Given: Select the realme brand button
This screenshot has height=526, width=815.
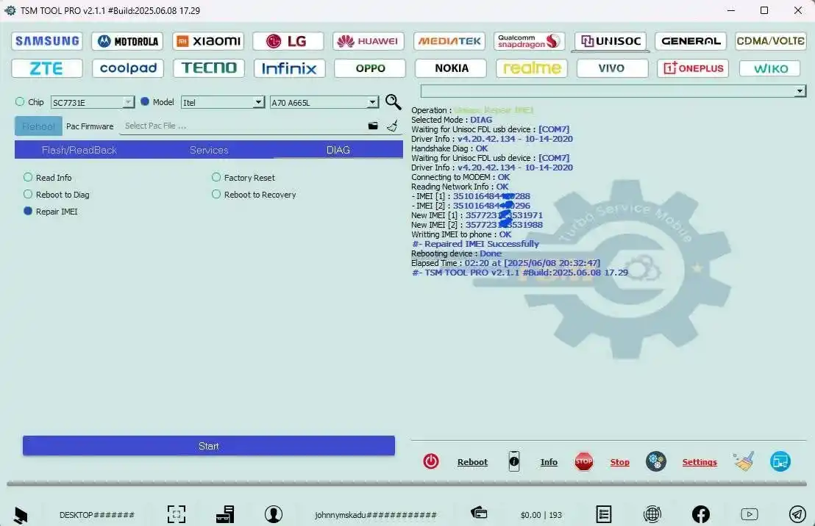Looking at the screenshot, I should pyautogui.click(x=532, y=68).
